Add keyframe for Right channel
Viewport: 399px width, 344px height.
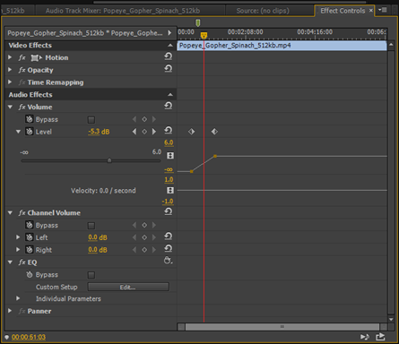tap(144, 250)
